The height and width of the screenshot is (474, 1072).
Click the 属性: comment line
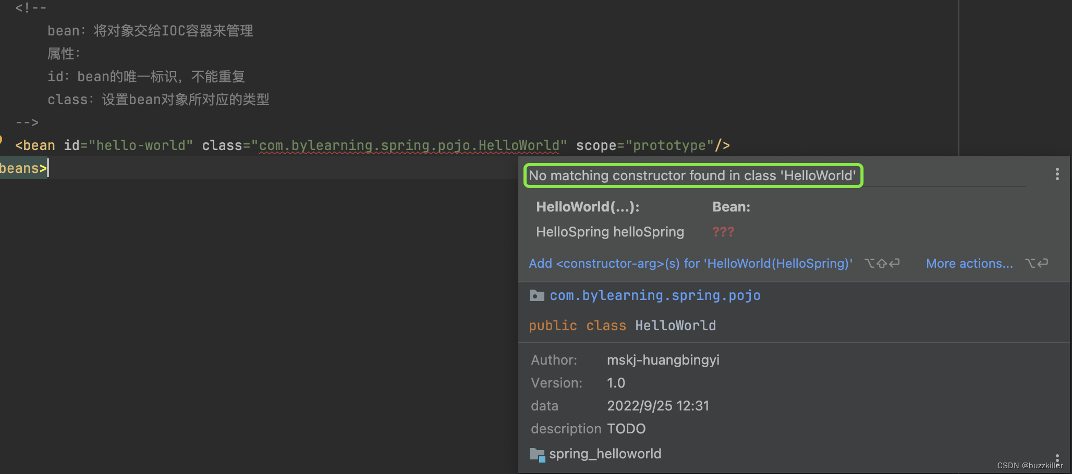64,54
